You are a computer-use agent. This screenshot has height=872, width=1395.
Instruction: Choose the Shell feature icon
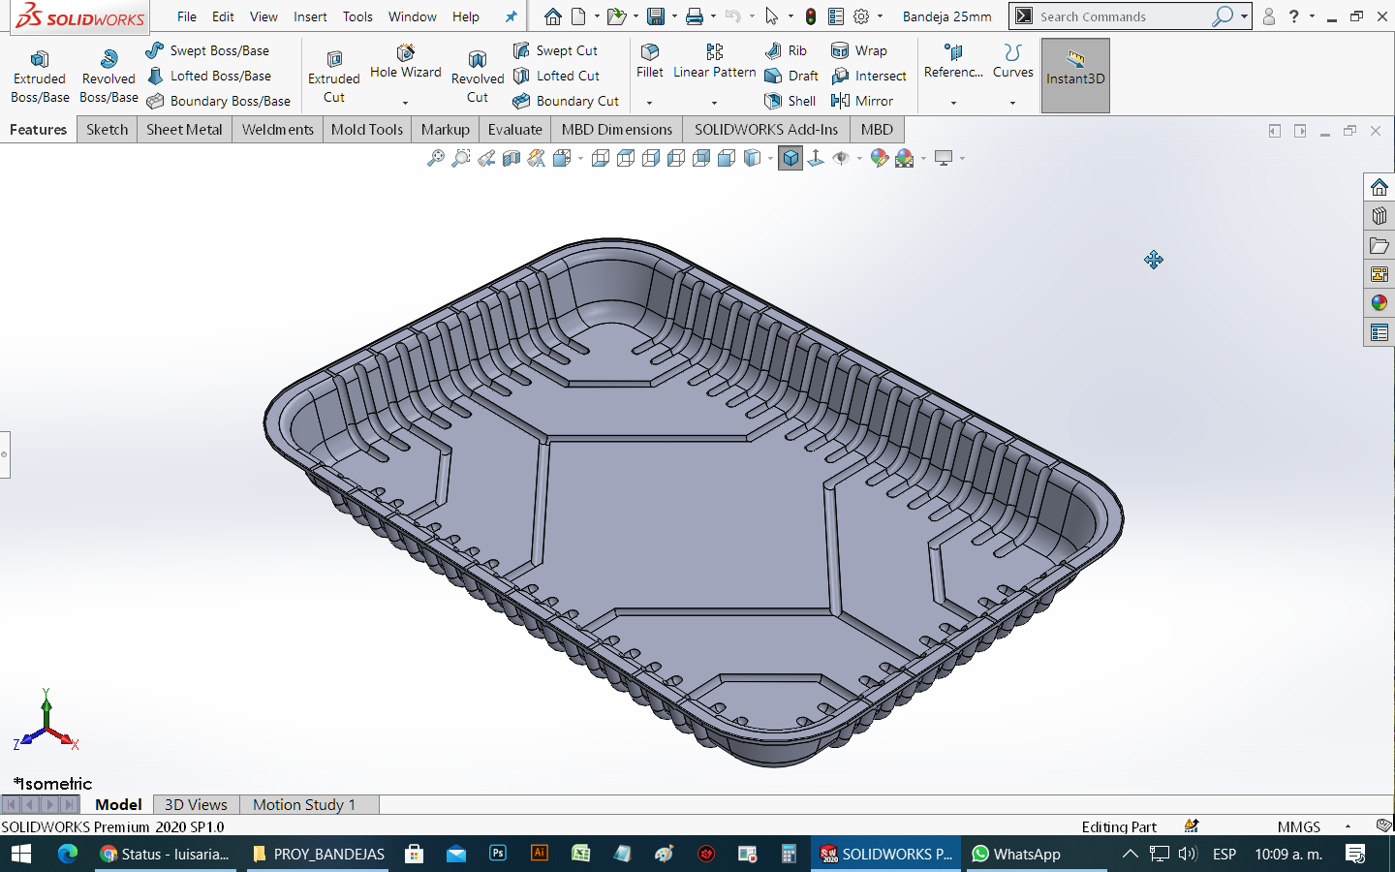790,101
